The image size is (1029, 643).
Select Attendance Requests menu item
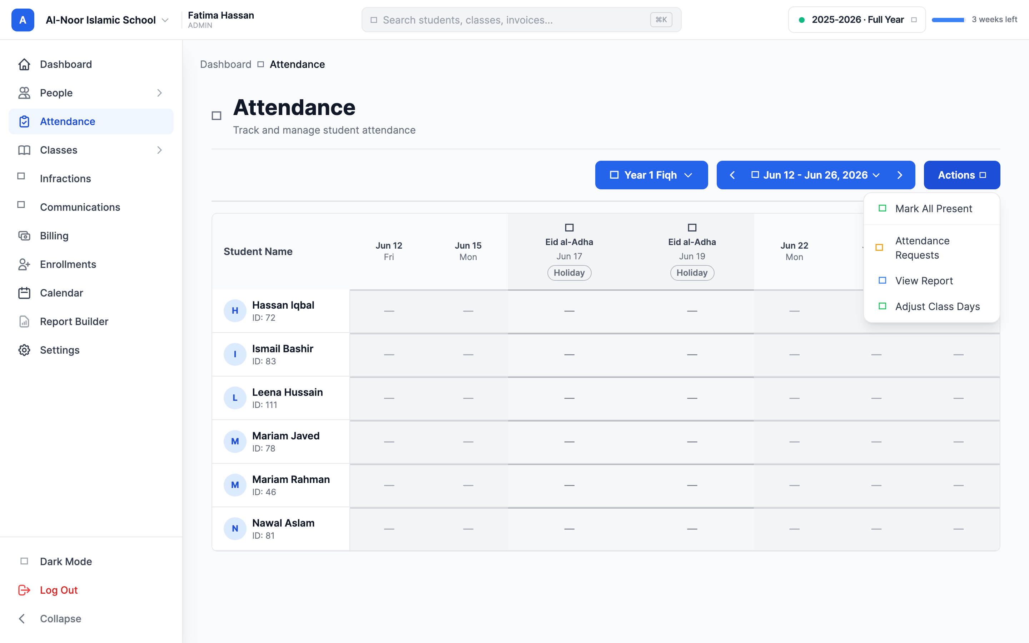[931, 248]
